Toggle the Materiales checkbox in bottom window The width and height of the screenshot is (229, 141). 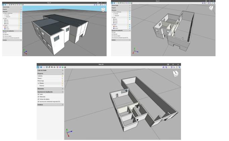(x=39, y=97)
